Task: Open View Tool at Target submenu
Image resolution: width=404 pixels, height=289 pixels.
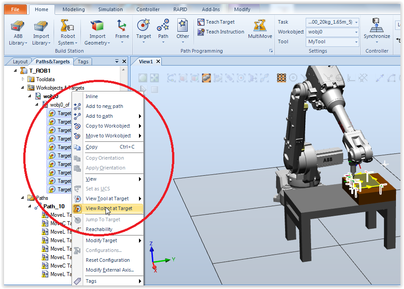Action: (x=108, y=198)
